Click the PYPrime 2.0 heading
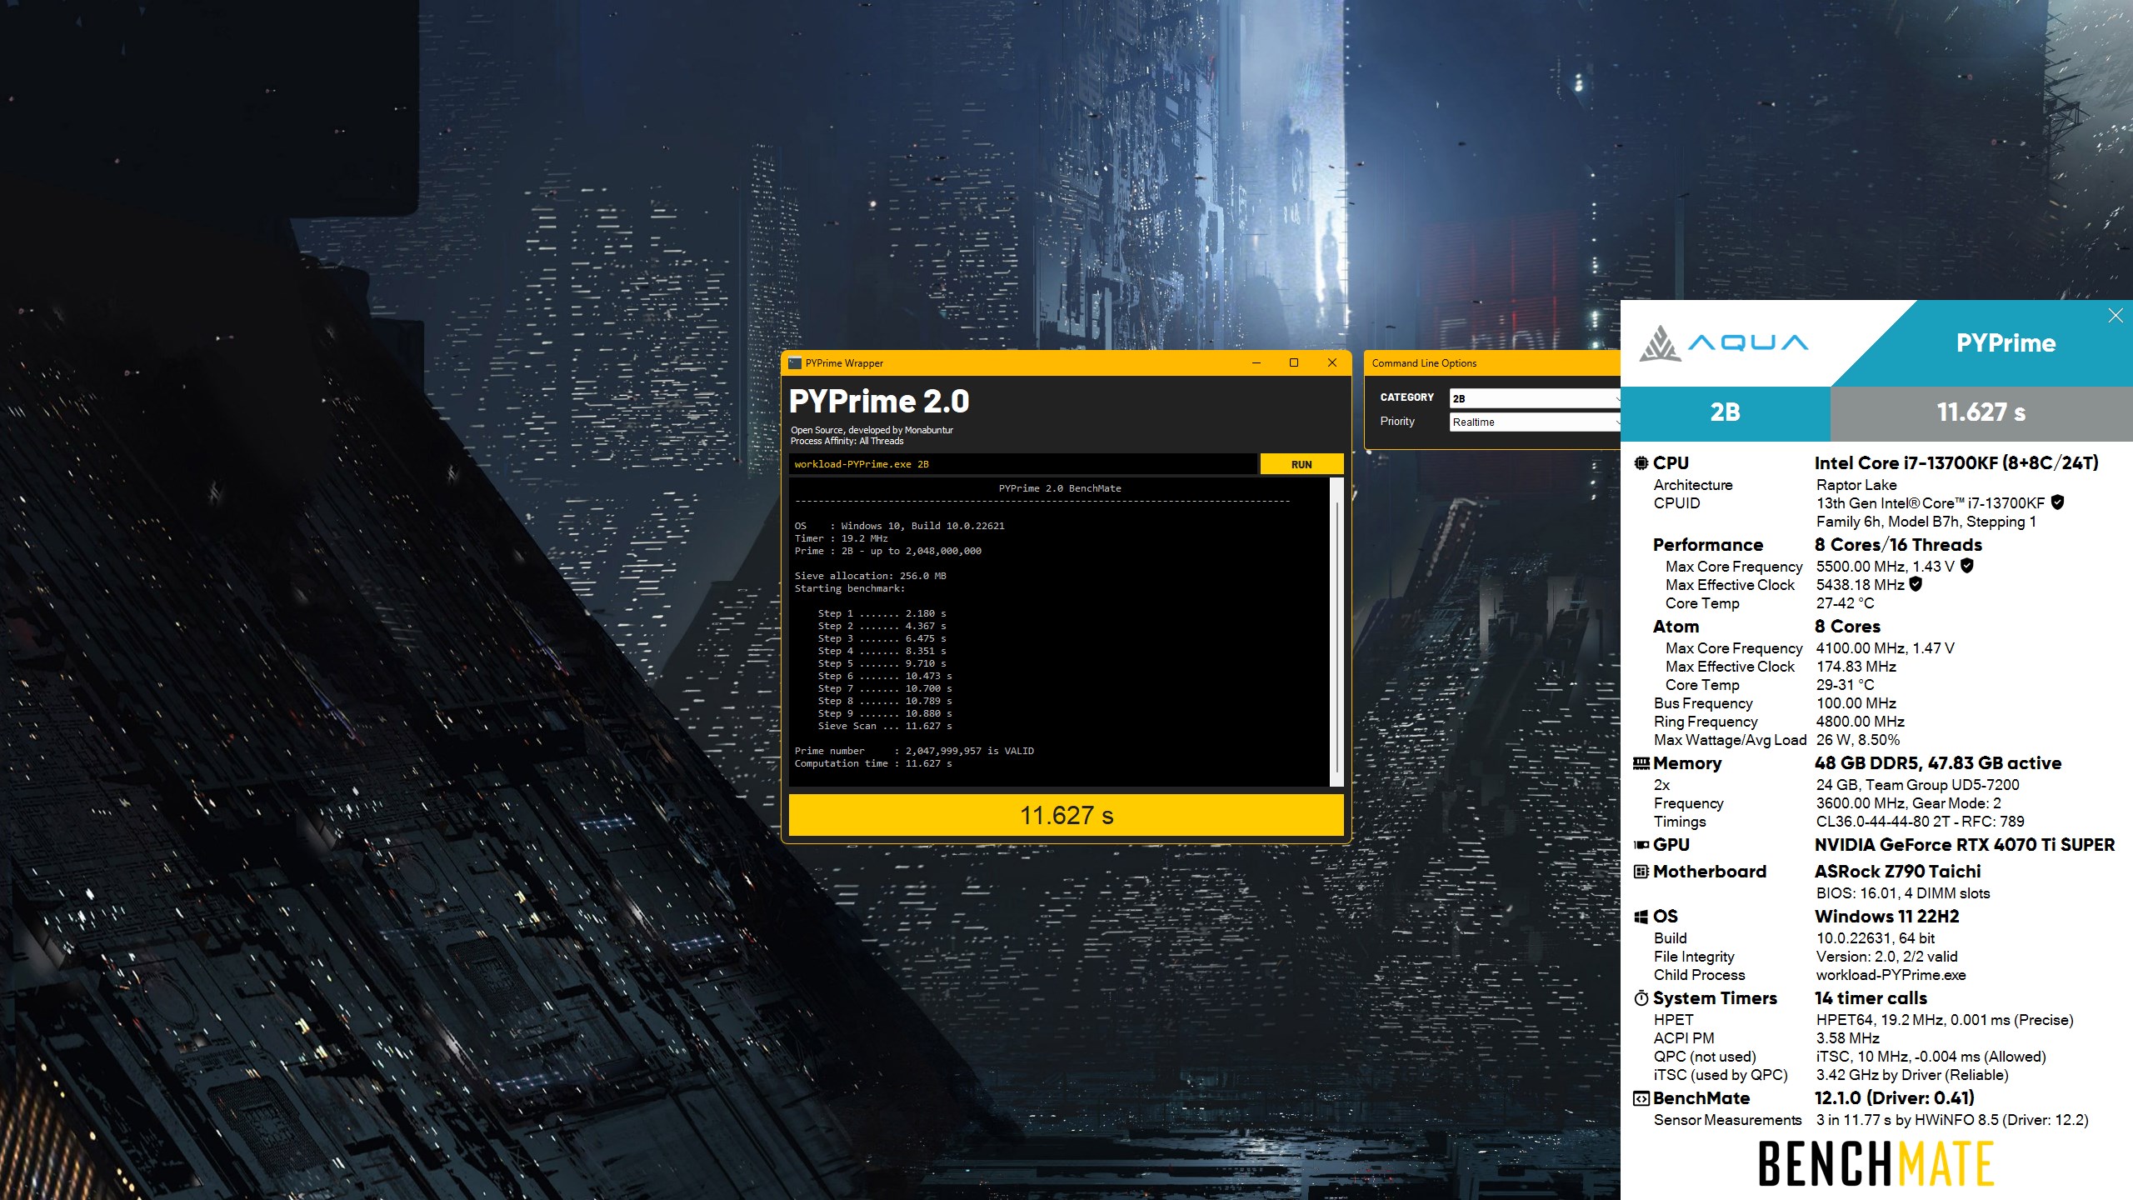This screenshot has width=2133, height=1200. [879, 402]
